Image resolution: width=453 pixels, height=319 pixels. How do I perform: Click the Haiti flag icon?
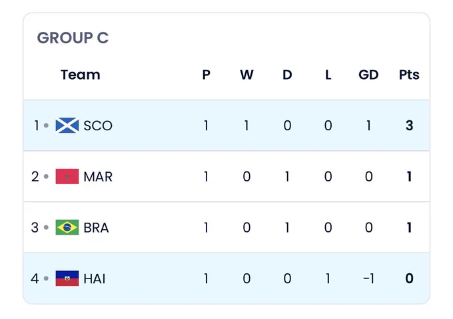coord(67,278)
